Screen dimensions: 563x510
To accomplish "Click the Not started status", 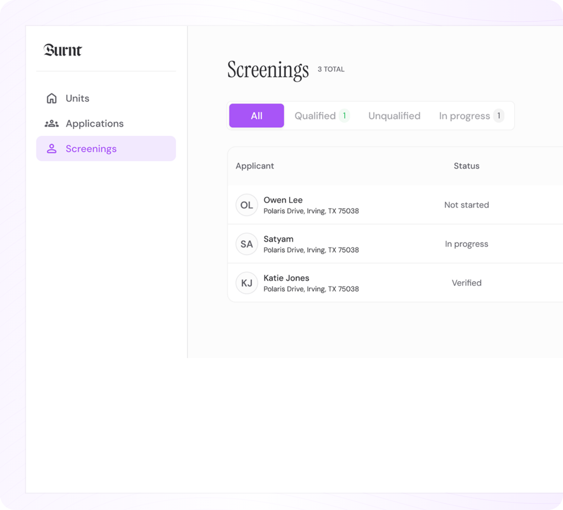I will tap(467, 205).
